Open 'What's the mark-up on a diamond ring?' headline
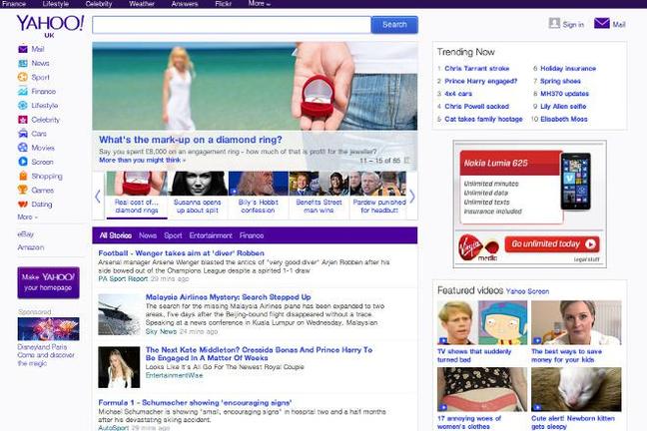The image size is (647, 431). [x=191, y=140]
